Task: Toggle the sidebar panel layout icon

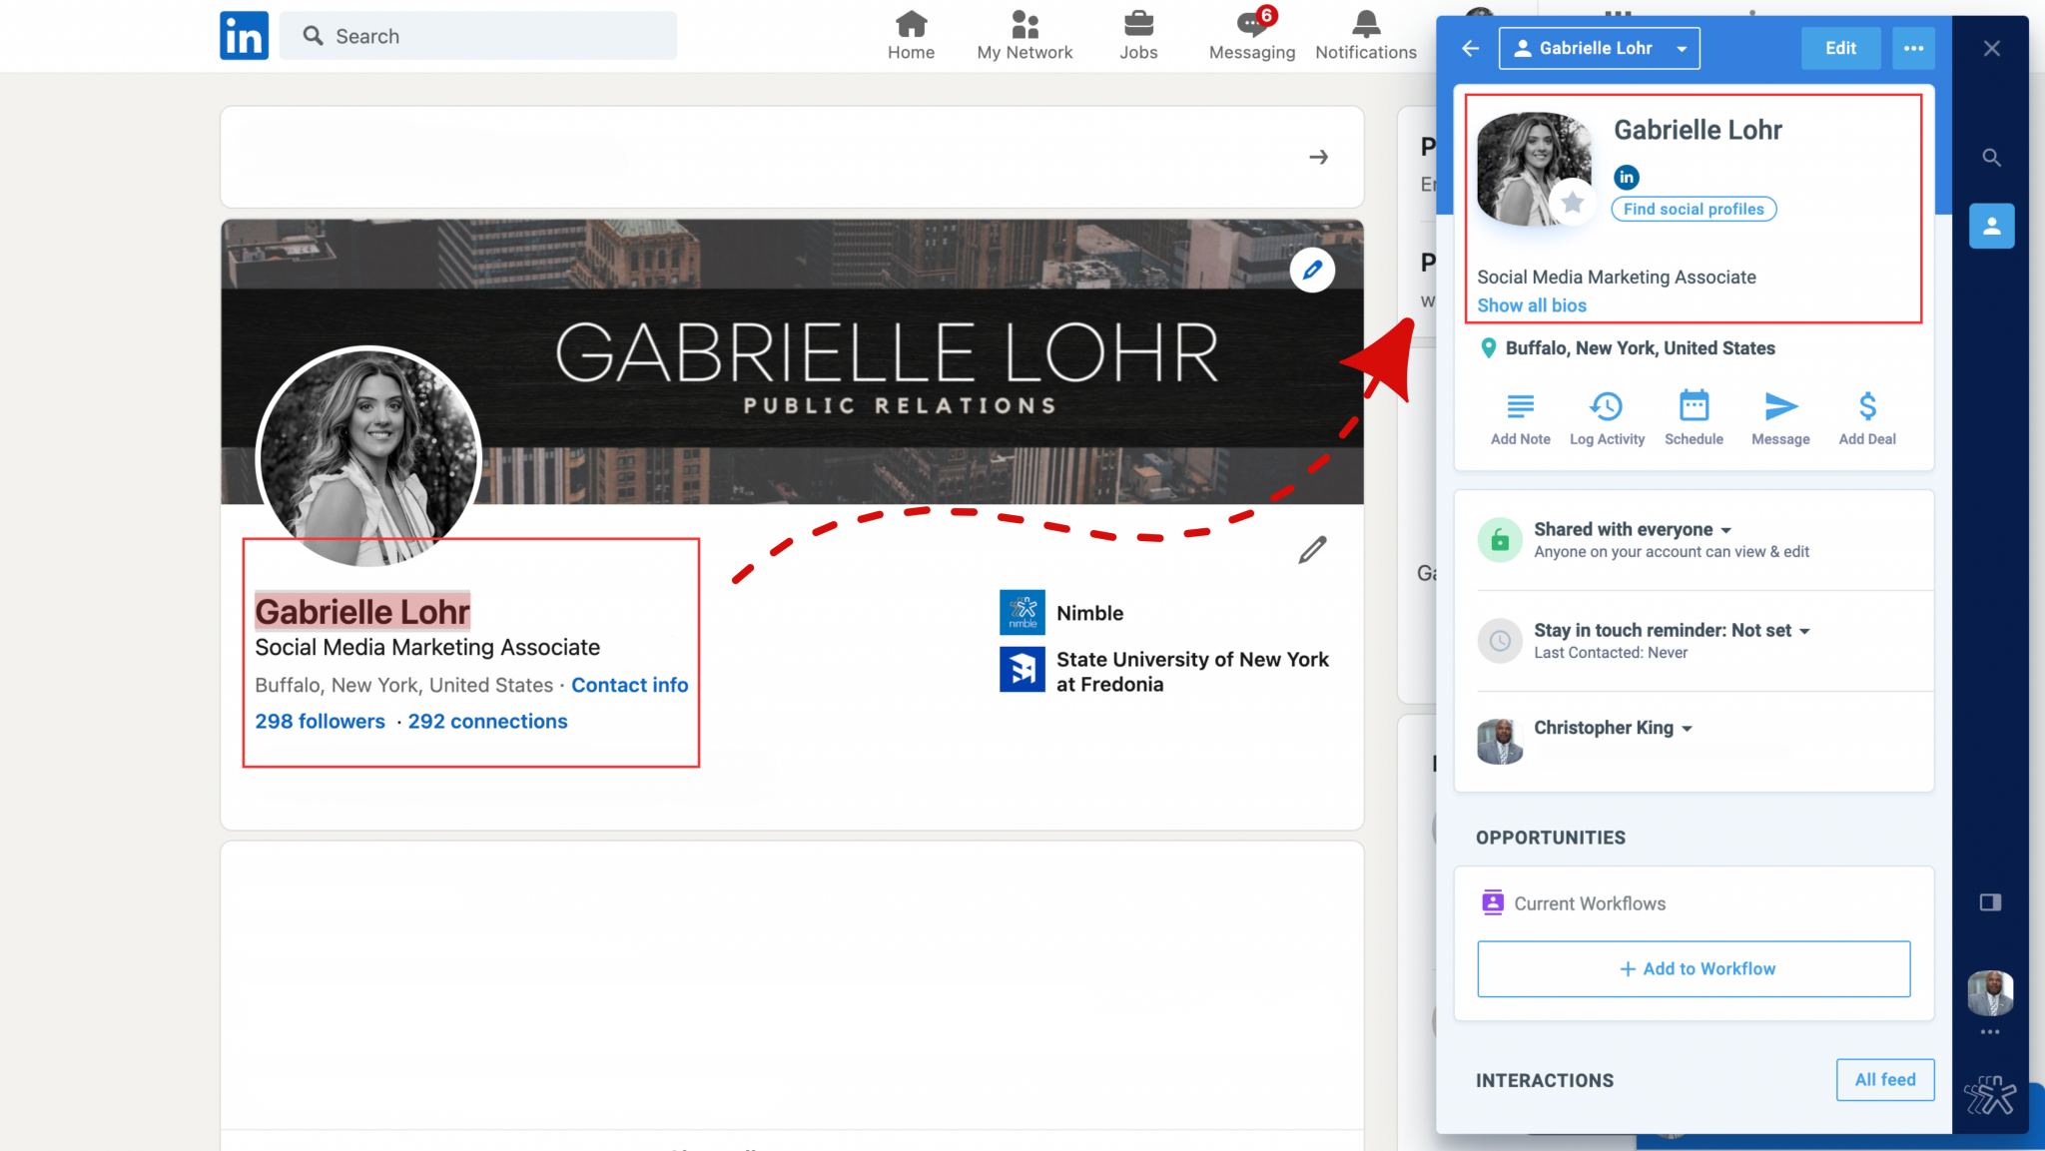Action: point(1990,902)
